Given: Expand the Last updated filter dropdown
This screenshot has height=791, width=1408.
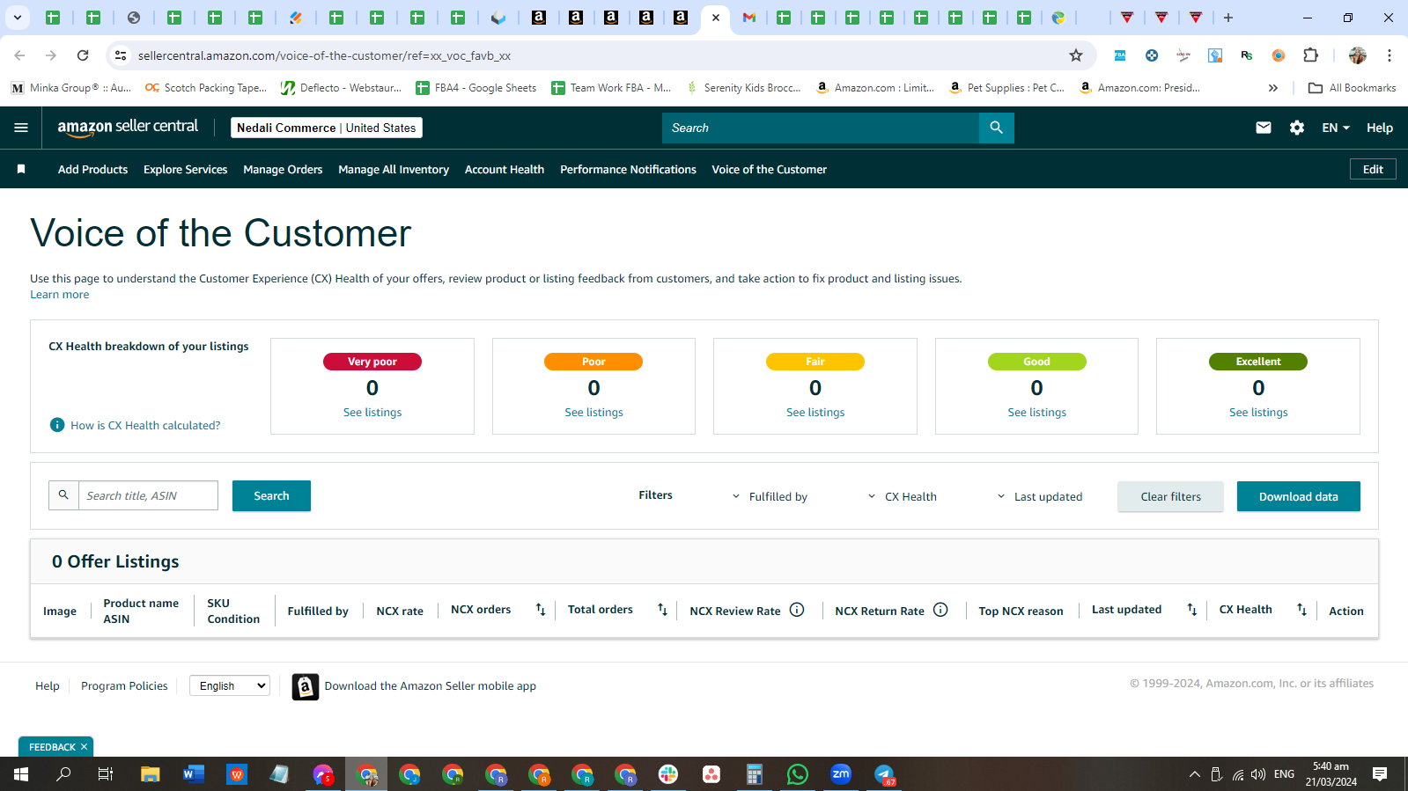Looking at the screenshot, I should point(1039,496).
